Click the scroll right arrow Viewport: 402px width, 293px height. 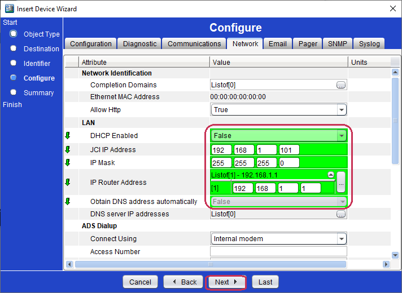pos(386,264)
